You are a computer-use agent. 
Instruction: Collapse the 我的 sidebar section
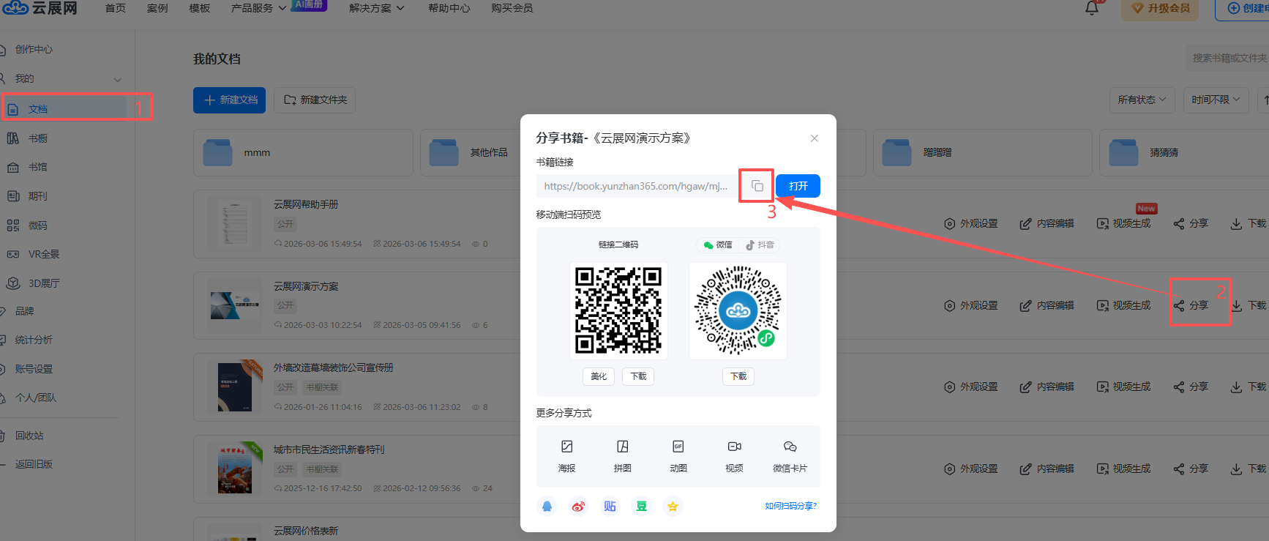117,79
